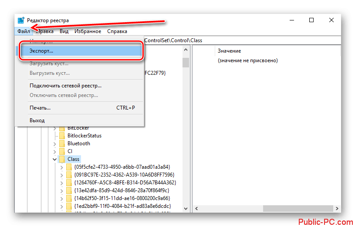Click the Bluetooth folder icon
355x227 pixels.
point(62,144)
